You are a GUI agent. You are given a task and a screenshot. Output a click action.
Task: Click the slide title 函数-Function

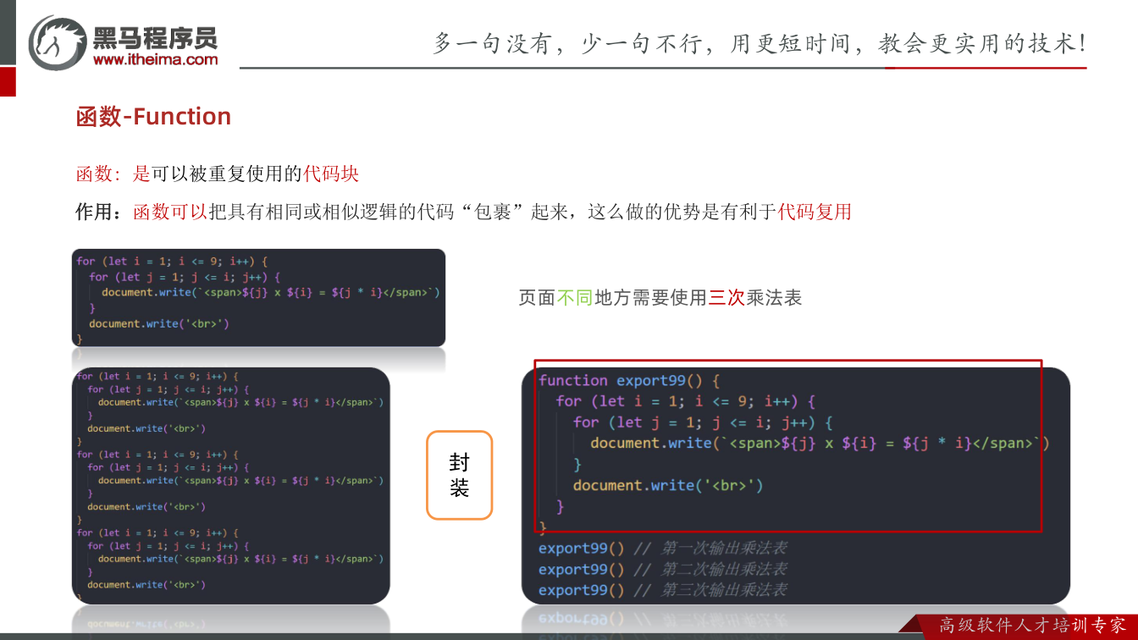point(153,116)
